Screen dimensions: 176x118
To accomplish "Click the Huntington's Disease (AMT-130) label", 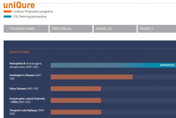I will (x=26, y=77).
